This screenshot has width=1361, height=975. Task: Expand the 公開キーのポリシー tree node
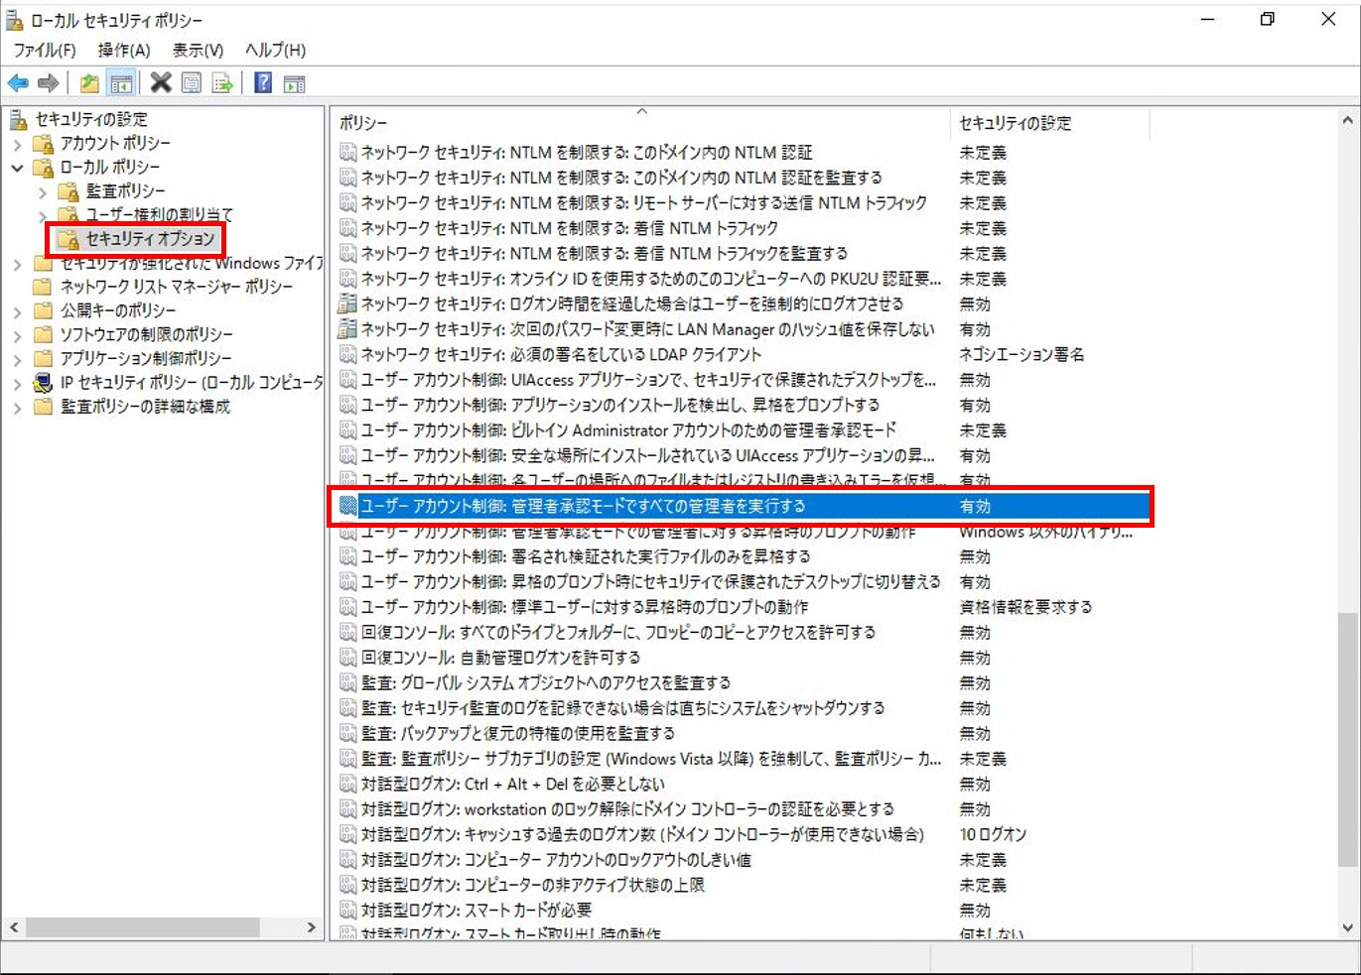point(18,309)
